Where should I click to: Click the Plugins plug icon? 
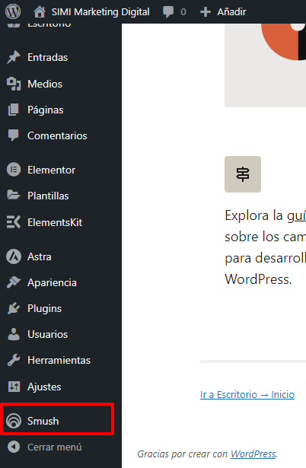tap(14, 308)
